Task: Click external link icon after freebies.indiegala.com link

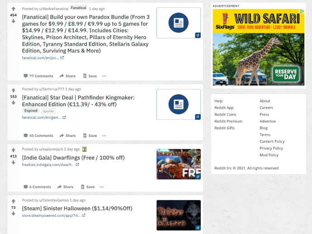Action: click(77, 164)
